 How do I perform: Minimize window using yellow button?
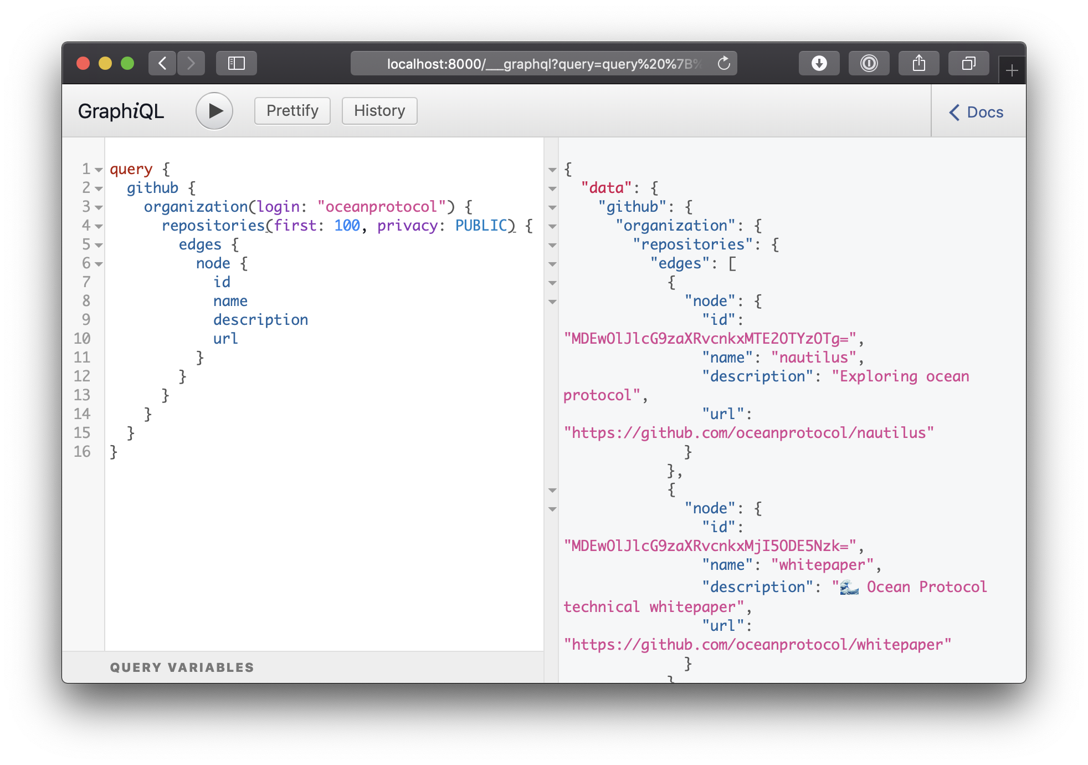(x=105, y=63)
